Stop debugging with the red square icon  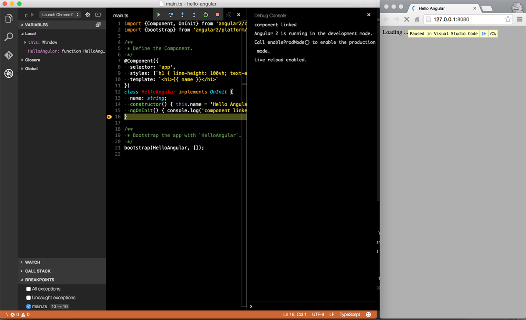click(217, 14)
